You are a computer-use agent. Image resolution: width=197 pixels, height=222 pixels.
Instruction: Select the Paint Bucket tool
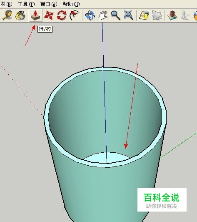coord(21,15)
